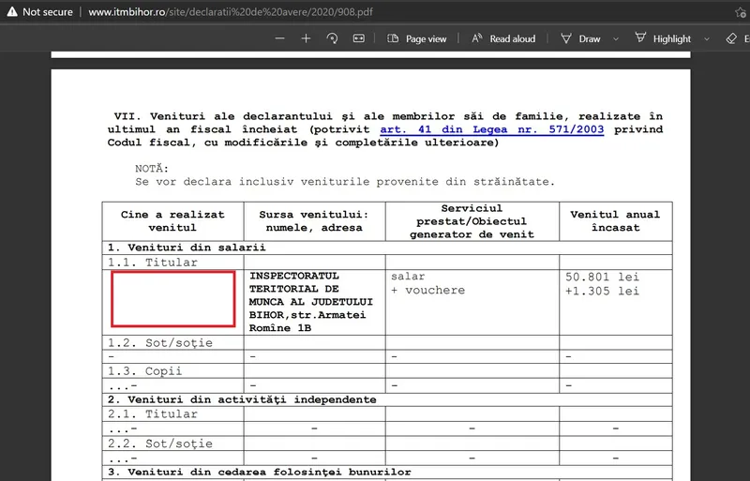Click the 'NOTĂ:' text
Viewport: 750px width, 481px height.
coord(152,169)
